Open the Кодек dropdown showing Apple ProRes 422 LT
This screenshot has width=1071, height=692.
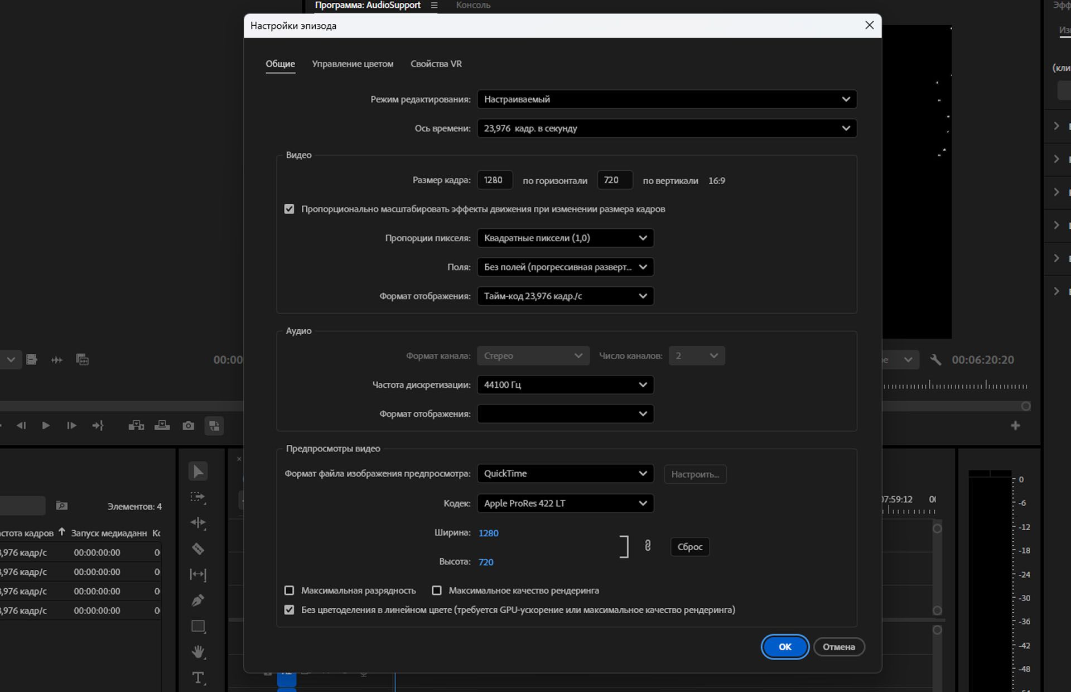click(565, 503)
